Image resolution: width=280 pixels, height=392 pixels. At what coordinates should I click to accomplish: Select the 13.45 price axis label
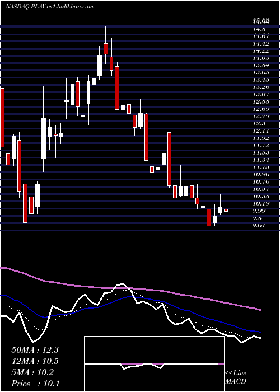point(261,80)
